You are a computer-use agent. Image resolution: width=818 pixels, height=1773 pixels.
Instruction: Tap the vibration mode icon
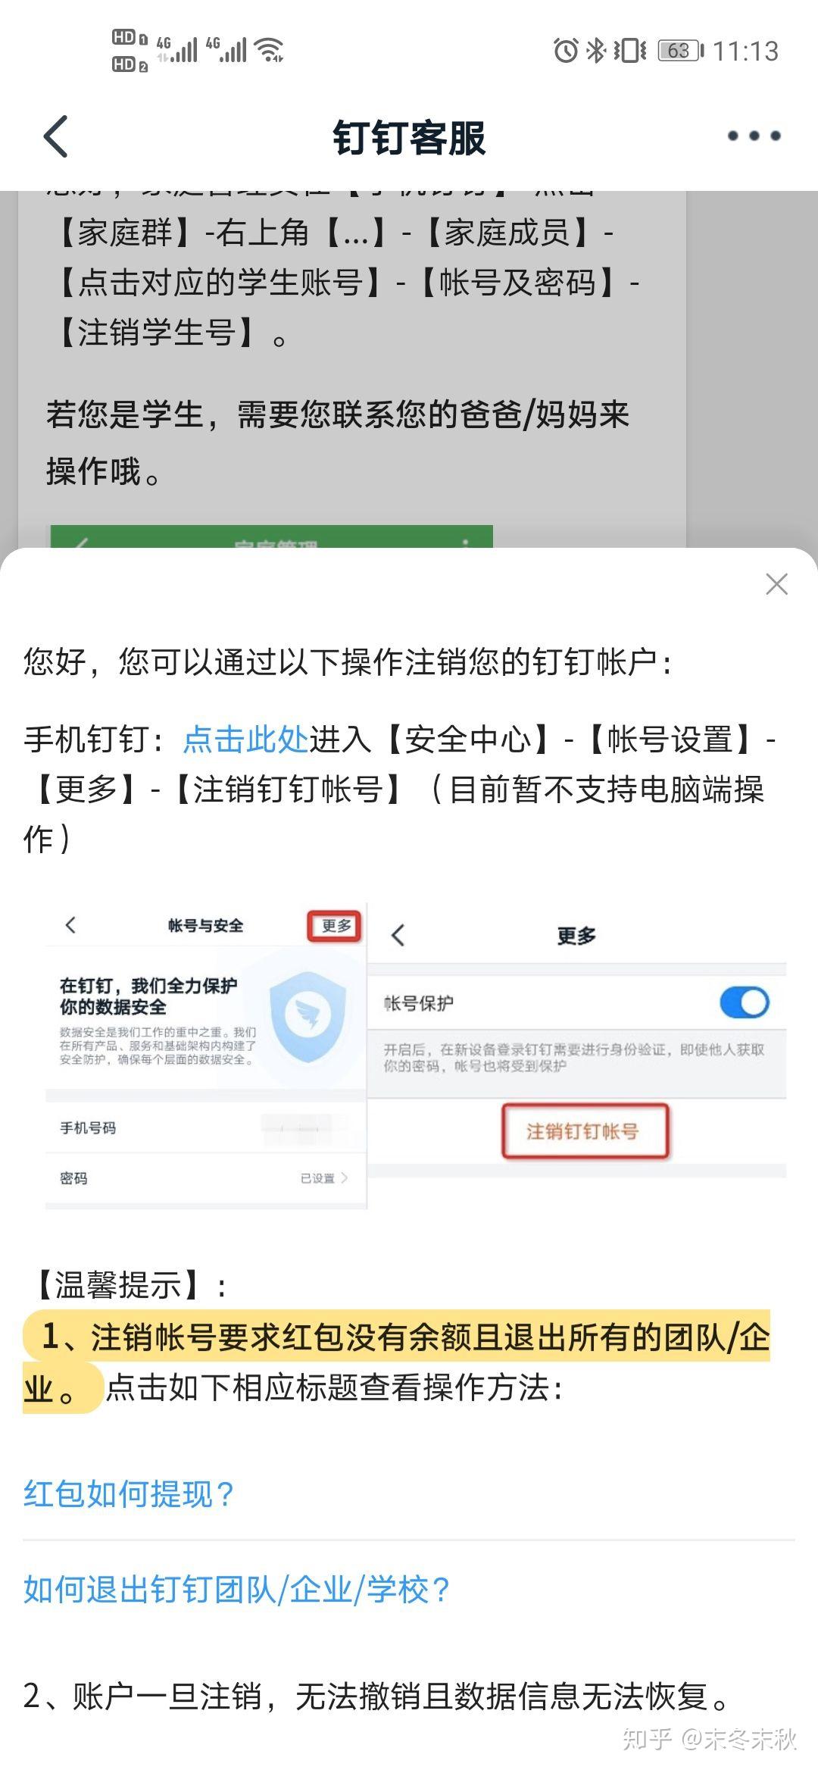(x=629, y=51)
